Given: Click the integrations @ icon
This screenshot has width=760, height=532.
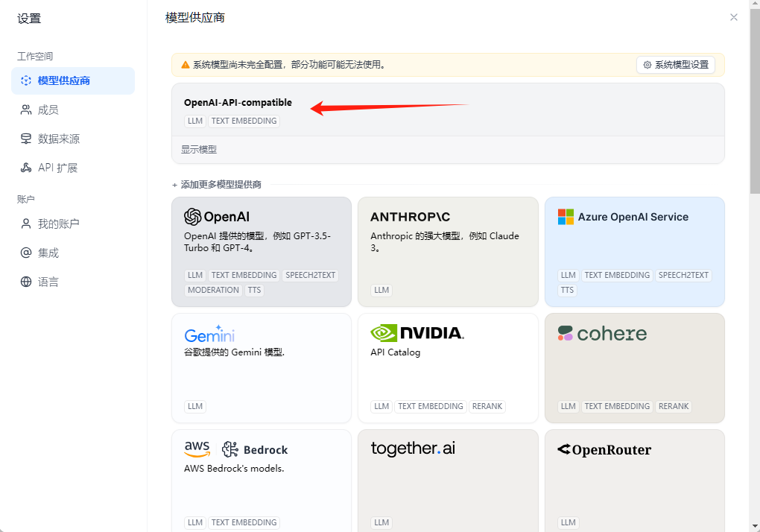Looking at the screenshot, I should [x=26, y=253].
